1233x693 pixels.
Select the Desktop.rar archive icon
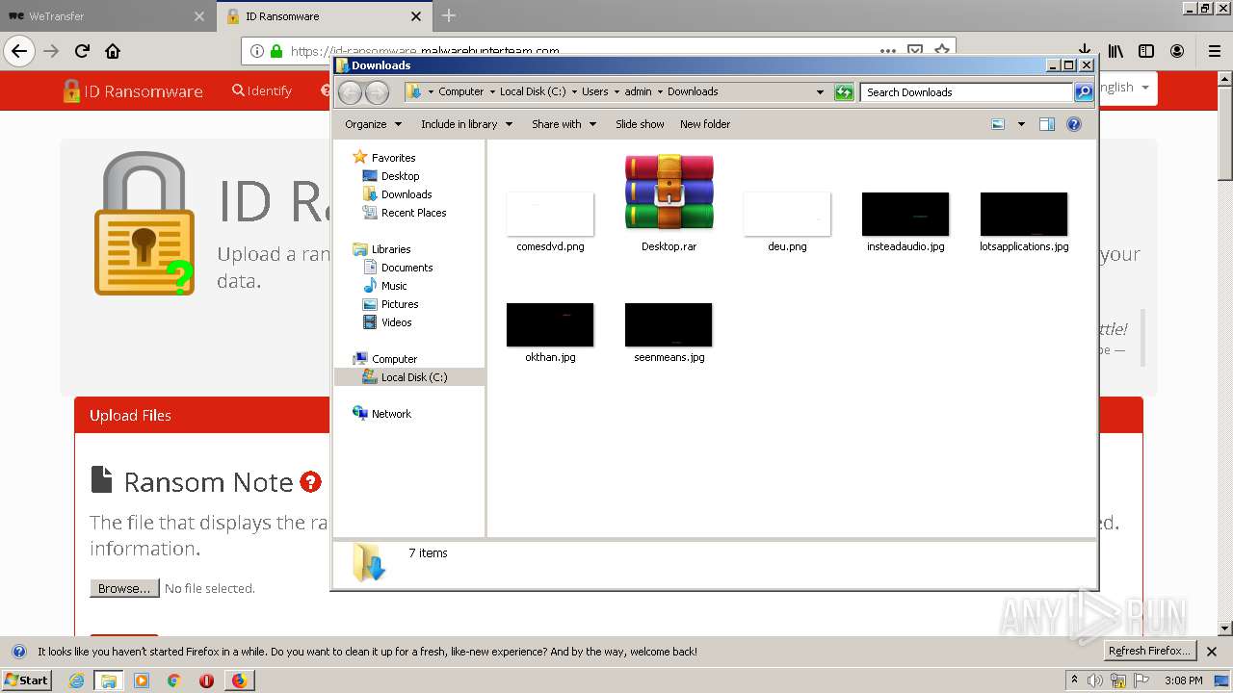[x=669, y=192]
